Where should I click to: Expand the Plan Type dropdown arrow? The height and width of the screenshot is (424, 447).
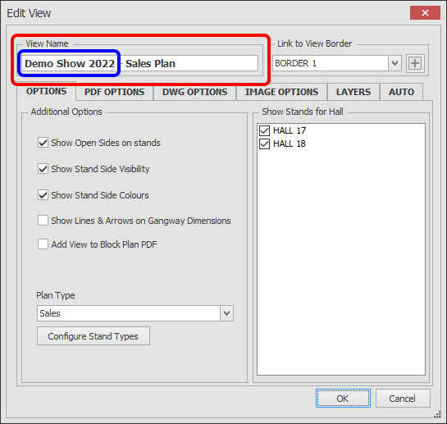point(226,313)
